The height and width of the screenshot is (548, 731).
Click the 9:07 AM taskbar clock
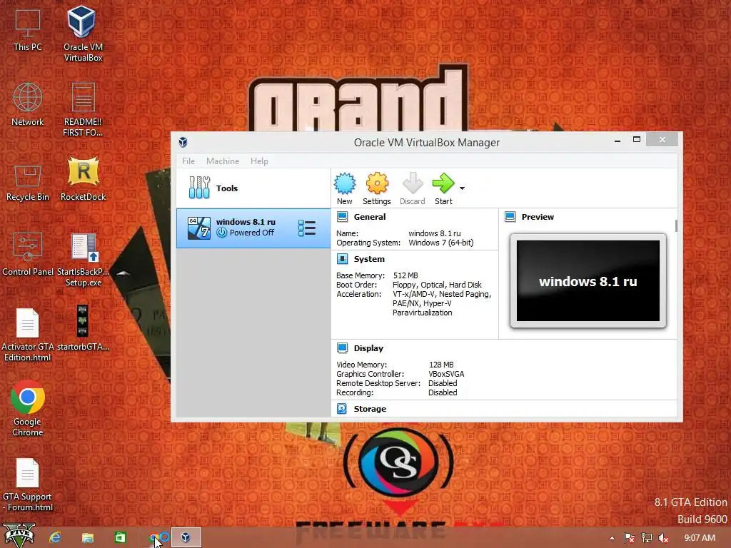click(x=700, y=538)
